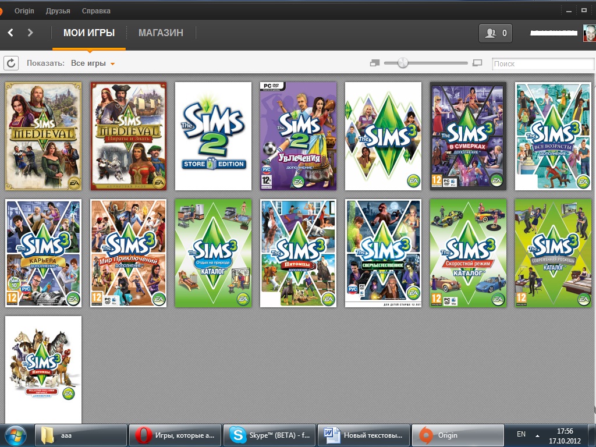Select Sims 3 Питомцы дополнение cover
The height and width of the screenshot is (447, 596).
coord(299,253)
